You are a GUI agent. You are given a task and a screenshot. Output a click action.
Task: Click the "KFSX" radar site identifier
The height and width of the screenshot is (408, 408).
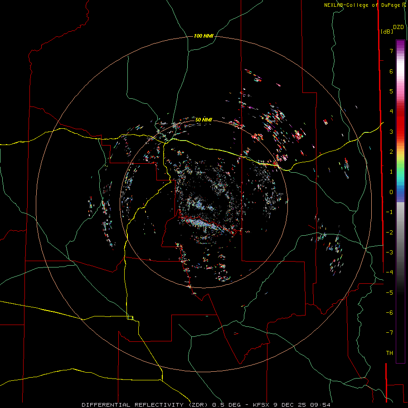tap(261, 405)
